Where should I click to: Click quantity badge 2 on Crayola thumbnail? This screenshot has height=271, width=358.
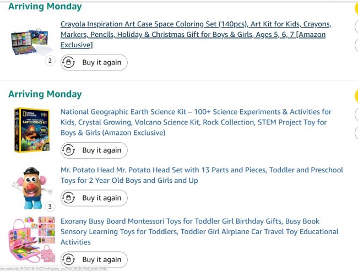click(50, 61)
